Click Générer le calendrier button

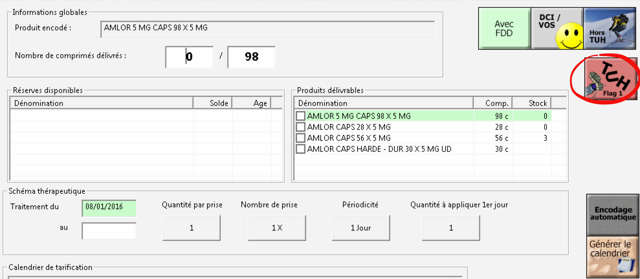click(612, 257)
